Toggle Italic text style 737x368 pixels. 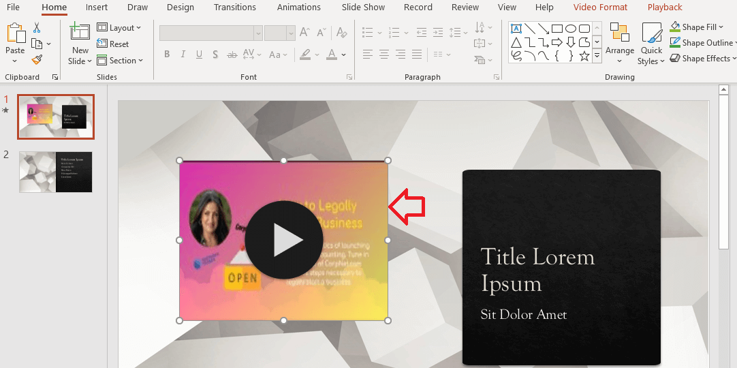[183, 55]
